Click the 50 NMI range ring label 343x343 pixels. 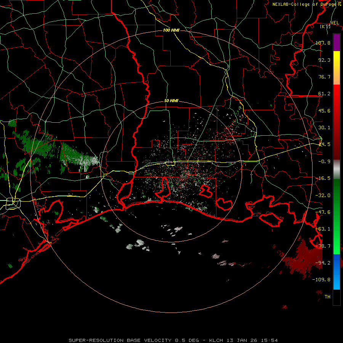click(x=171, y=101)
